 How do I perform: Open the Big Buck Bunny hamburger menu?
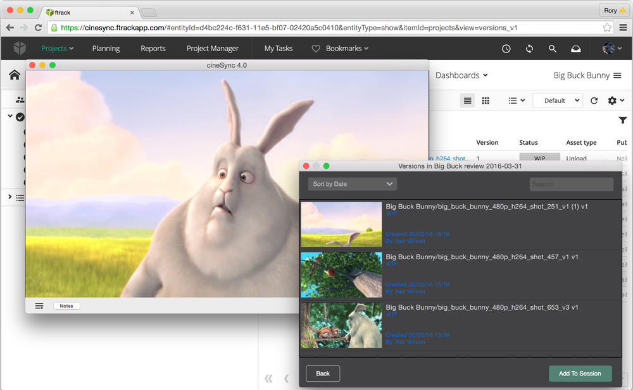pyautogui.click(x=617, y=75)
